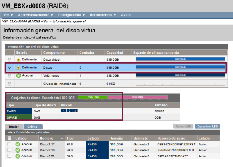This screenshot has width=233, height=167.
Task: Tick the select-all checkbox in table header
Action: [x=10, y=138]
